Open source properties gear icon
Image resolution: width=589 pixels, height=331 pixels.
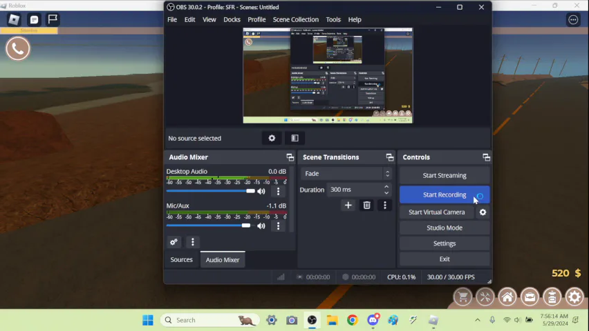(x=272, y=139)
